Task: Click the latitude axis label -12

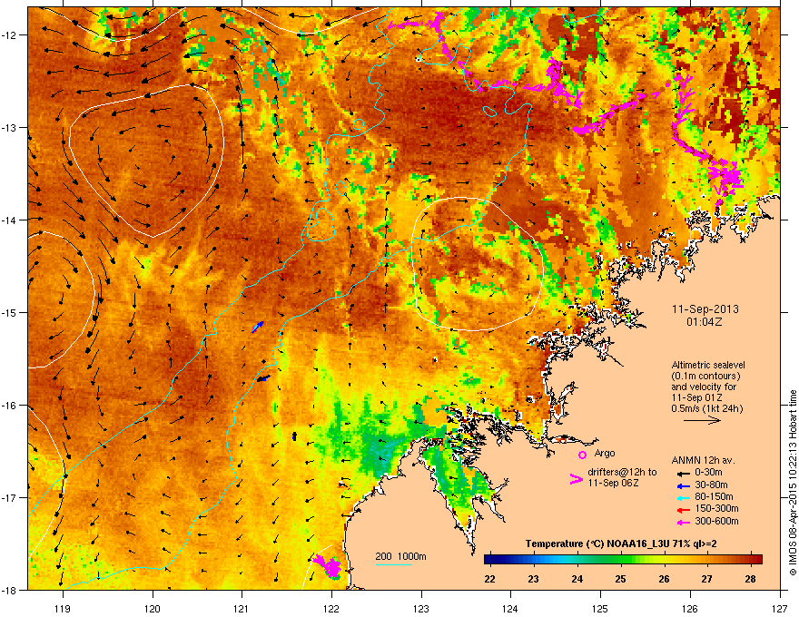Action: pos(9,35)
